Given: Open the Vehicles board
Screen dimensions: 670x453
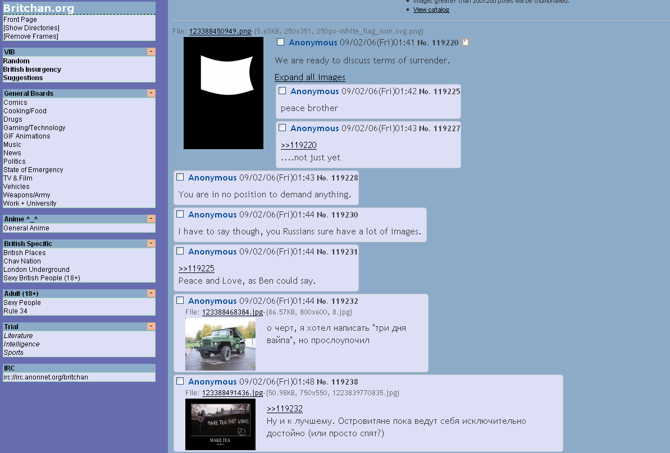Looking at the screenshot, I should (x=17, y=186).
